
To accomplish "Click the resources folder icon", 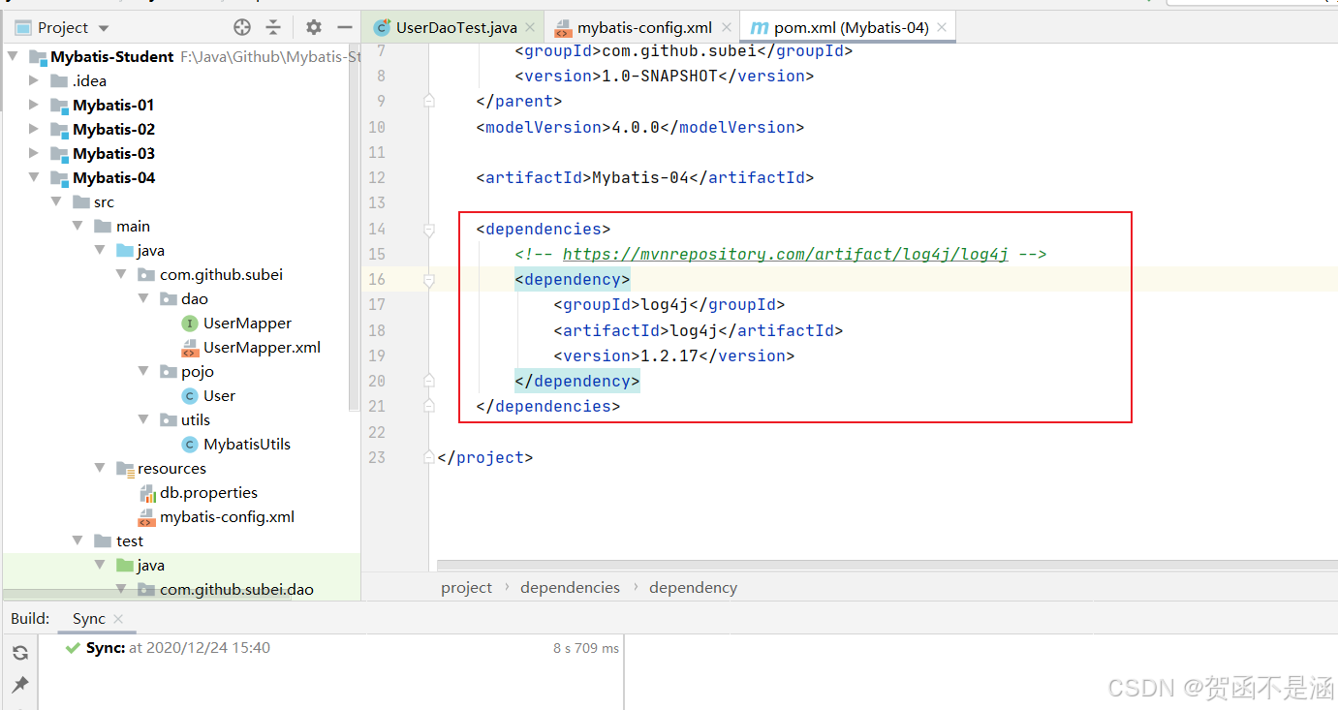I will tap(125, 469).
